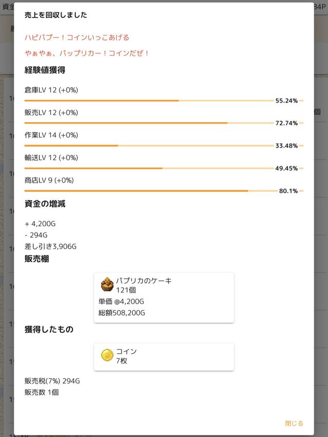Click the 経験値獲得 section heading
Viewport: 328px width, 437px height.
[45, 70]
